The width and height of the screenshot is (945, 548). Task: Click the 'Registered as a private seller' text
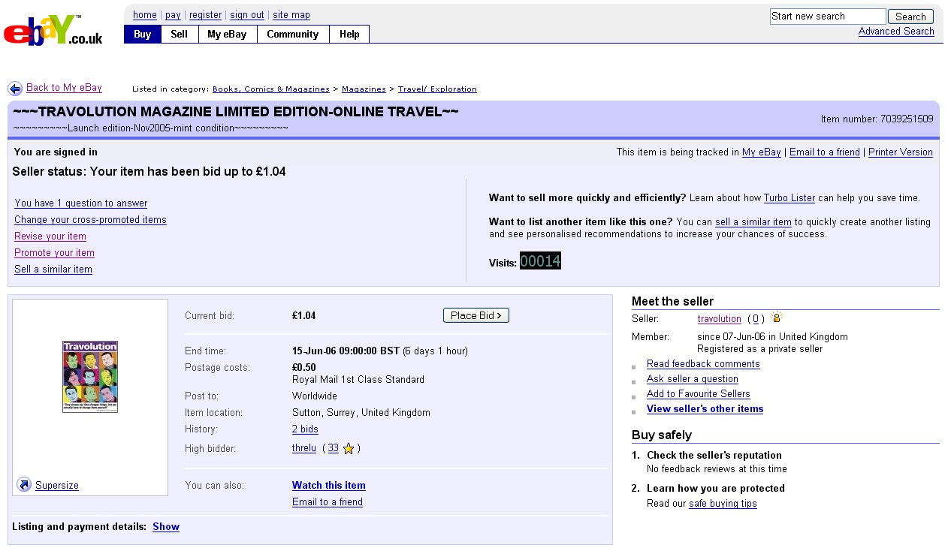click(x=759, y=349)
